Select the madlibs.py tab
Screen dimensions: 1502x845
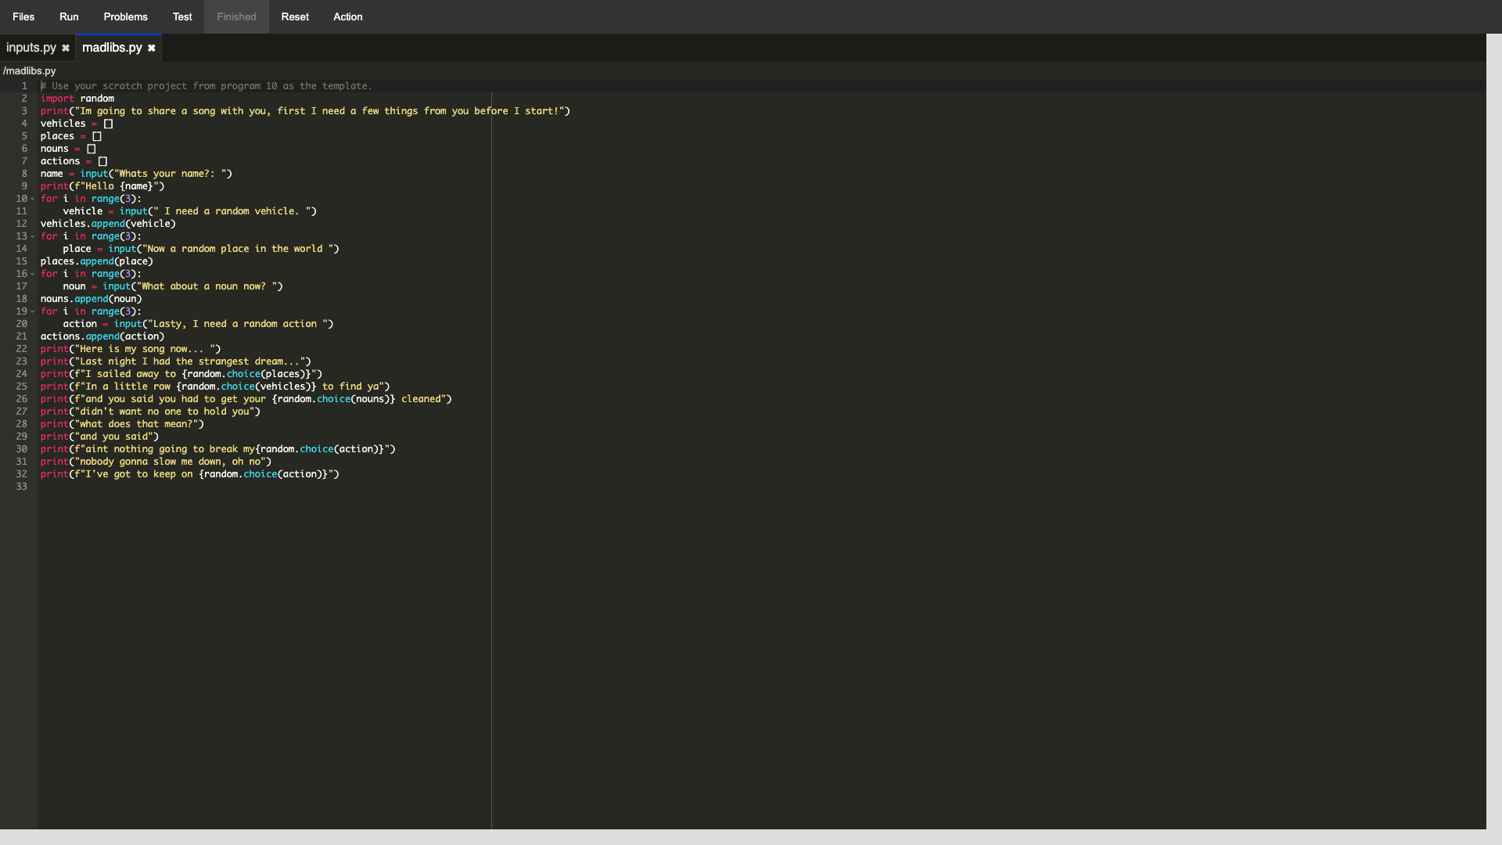[112, 48]
